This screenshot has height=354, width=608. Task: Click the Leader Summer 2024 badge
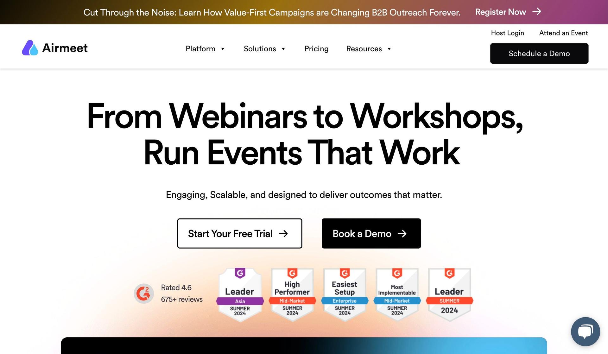449,295
